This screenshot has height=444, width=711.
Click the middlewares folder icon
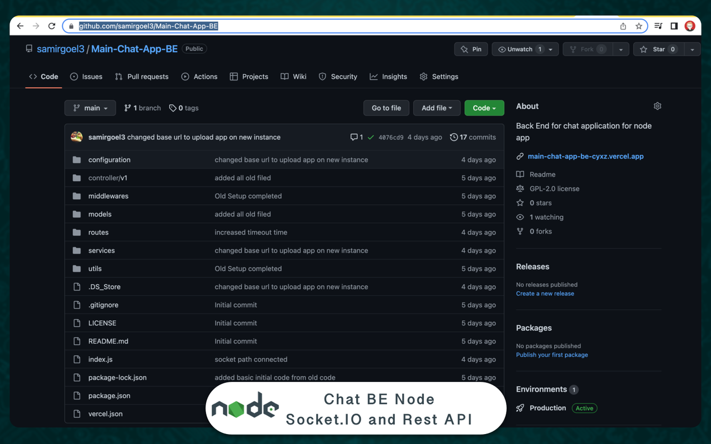pos(77,196)
